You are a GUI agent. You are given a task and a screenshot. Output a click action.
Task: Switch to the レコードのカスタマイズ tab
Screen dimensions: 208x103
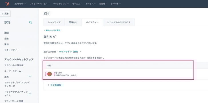tap(119, 22)
